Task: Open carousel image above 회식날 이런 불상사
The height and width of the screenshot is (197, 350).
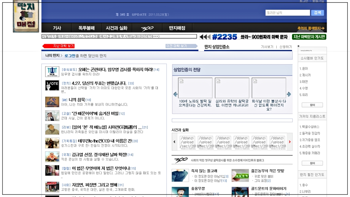Action: tap(269, 88)
